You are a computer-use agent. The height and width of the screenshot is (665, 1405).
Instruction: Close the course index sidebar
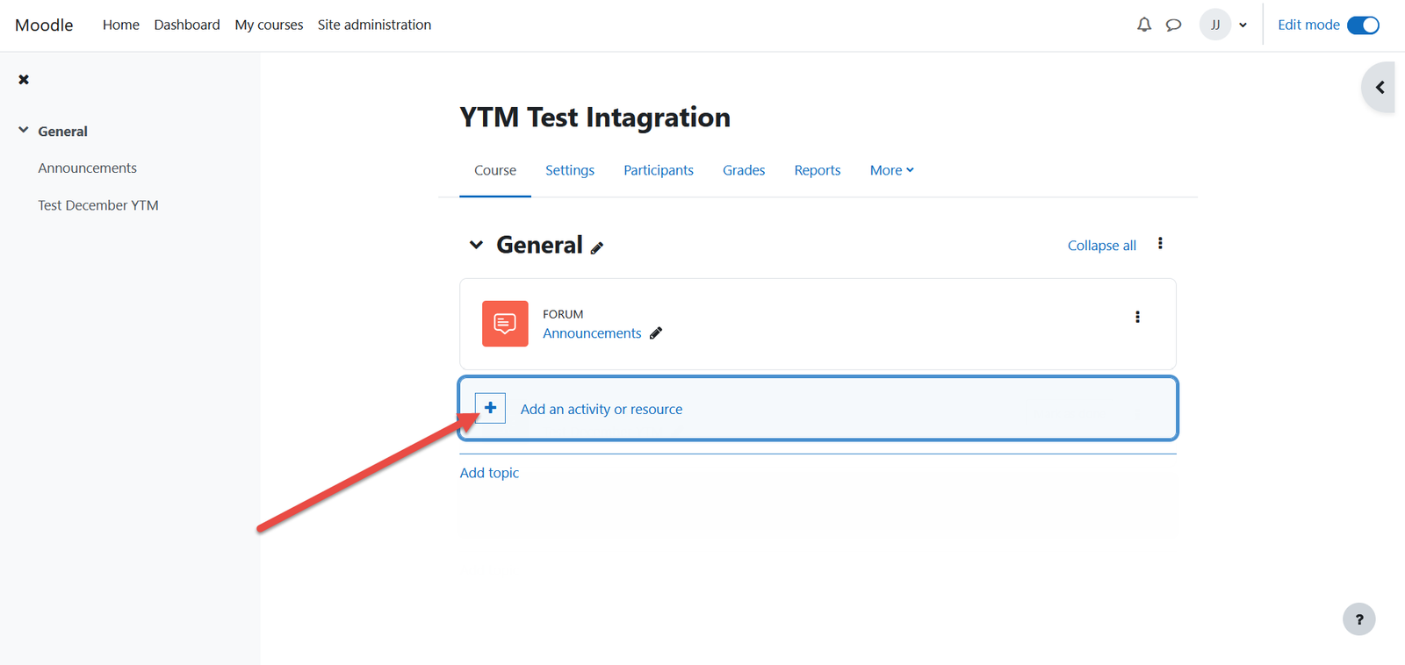[x=24, y=80]
